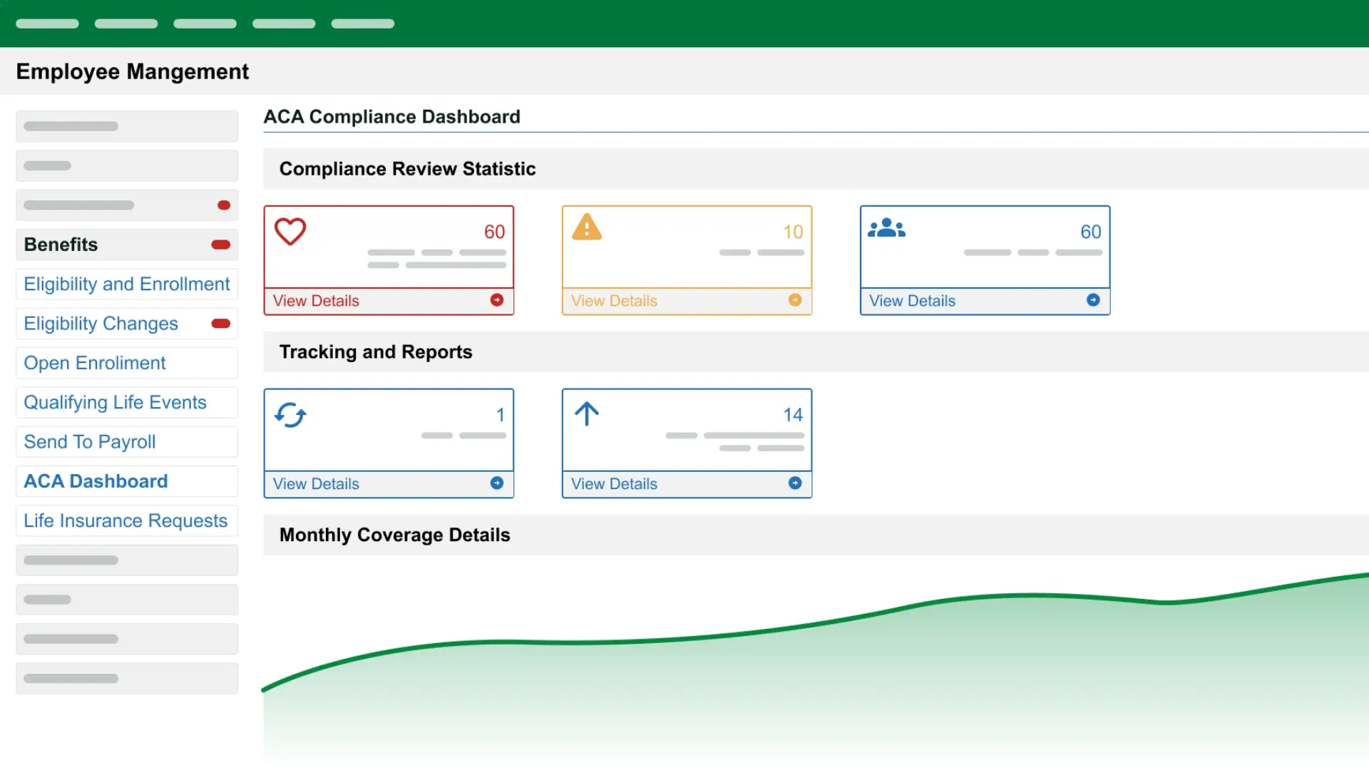Open Eligibility and Enrollment in sidebar
Screen dimensions: 1369x770
point(127,284)
